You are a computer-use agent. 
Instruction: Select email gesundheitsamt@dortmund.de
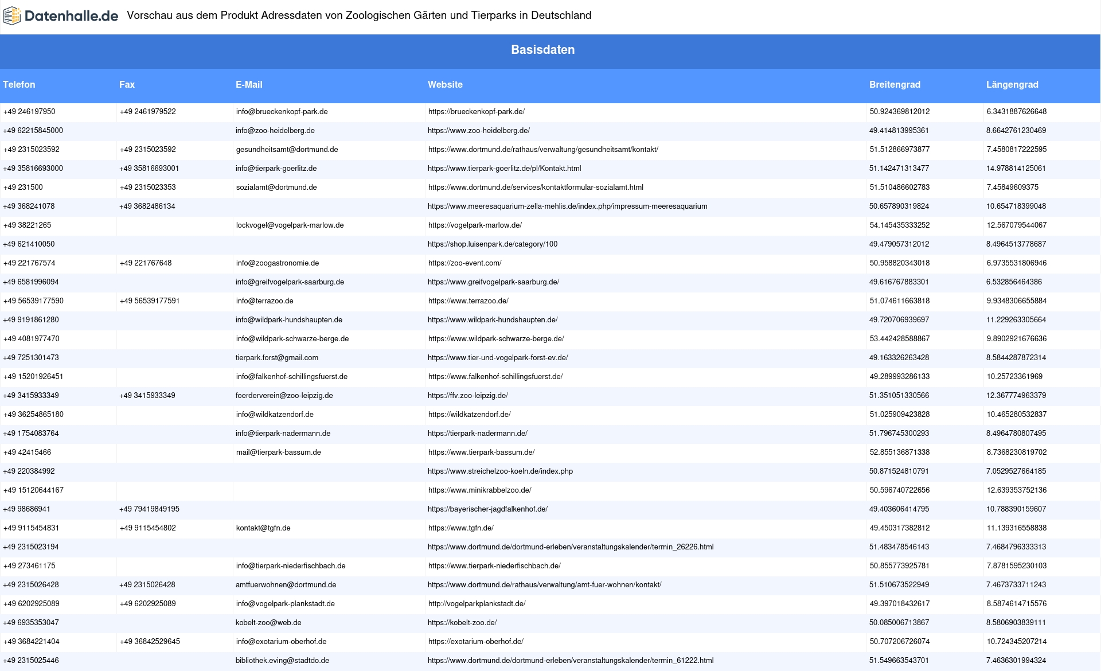287,150
